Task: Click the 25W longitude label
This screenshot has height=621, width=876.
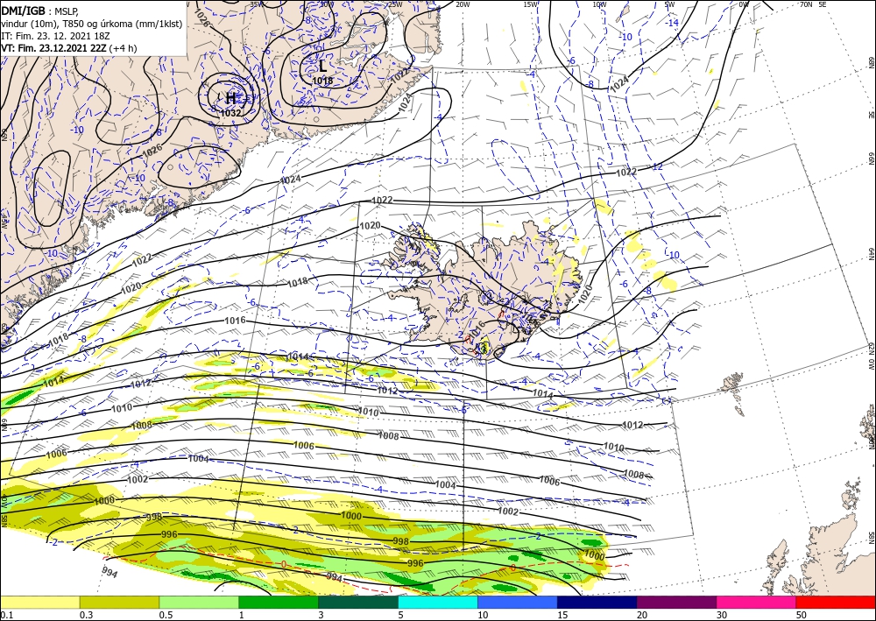Action: [x=394, y=4]
